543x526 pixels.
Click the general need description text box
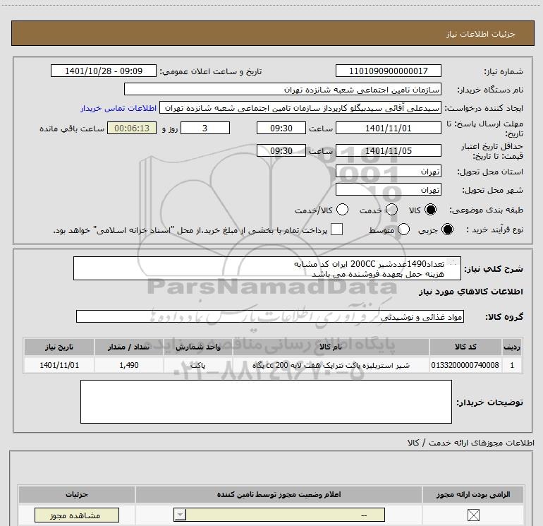[267, 268]
